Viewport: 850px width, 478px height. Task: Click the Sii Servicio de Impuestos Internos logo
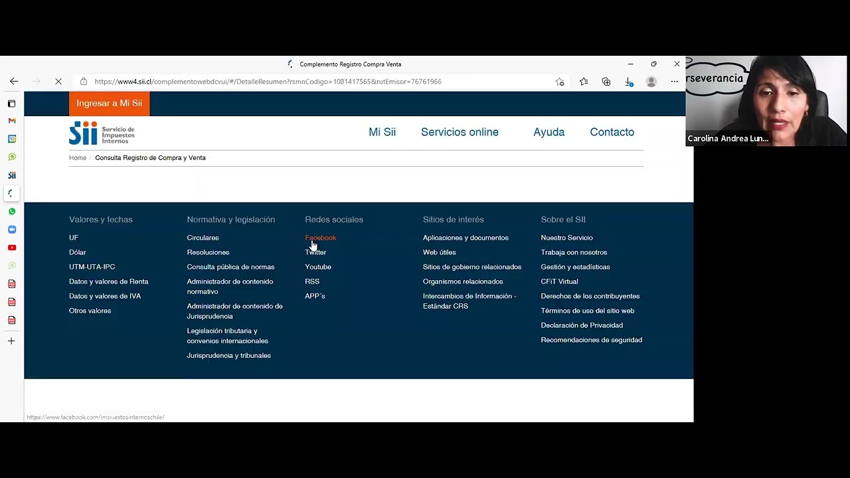click(102, 133)
